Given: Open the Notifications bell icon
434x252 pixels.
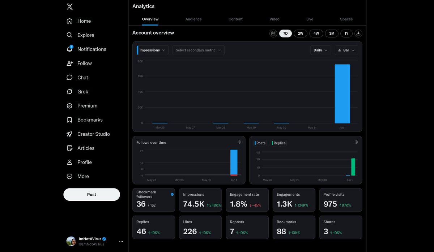Looking at the screenshot, I should tap(69, 49).
